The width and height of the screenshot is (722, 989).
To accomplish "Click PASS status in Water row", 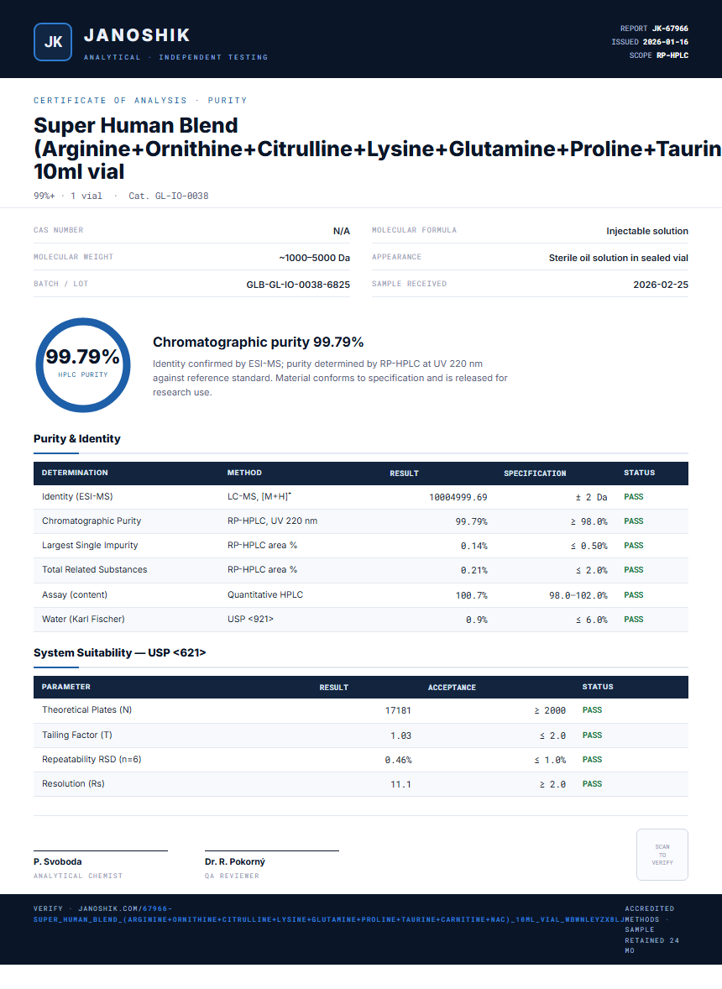I will click(x=634, y=620).
